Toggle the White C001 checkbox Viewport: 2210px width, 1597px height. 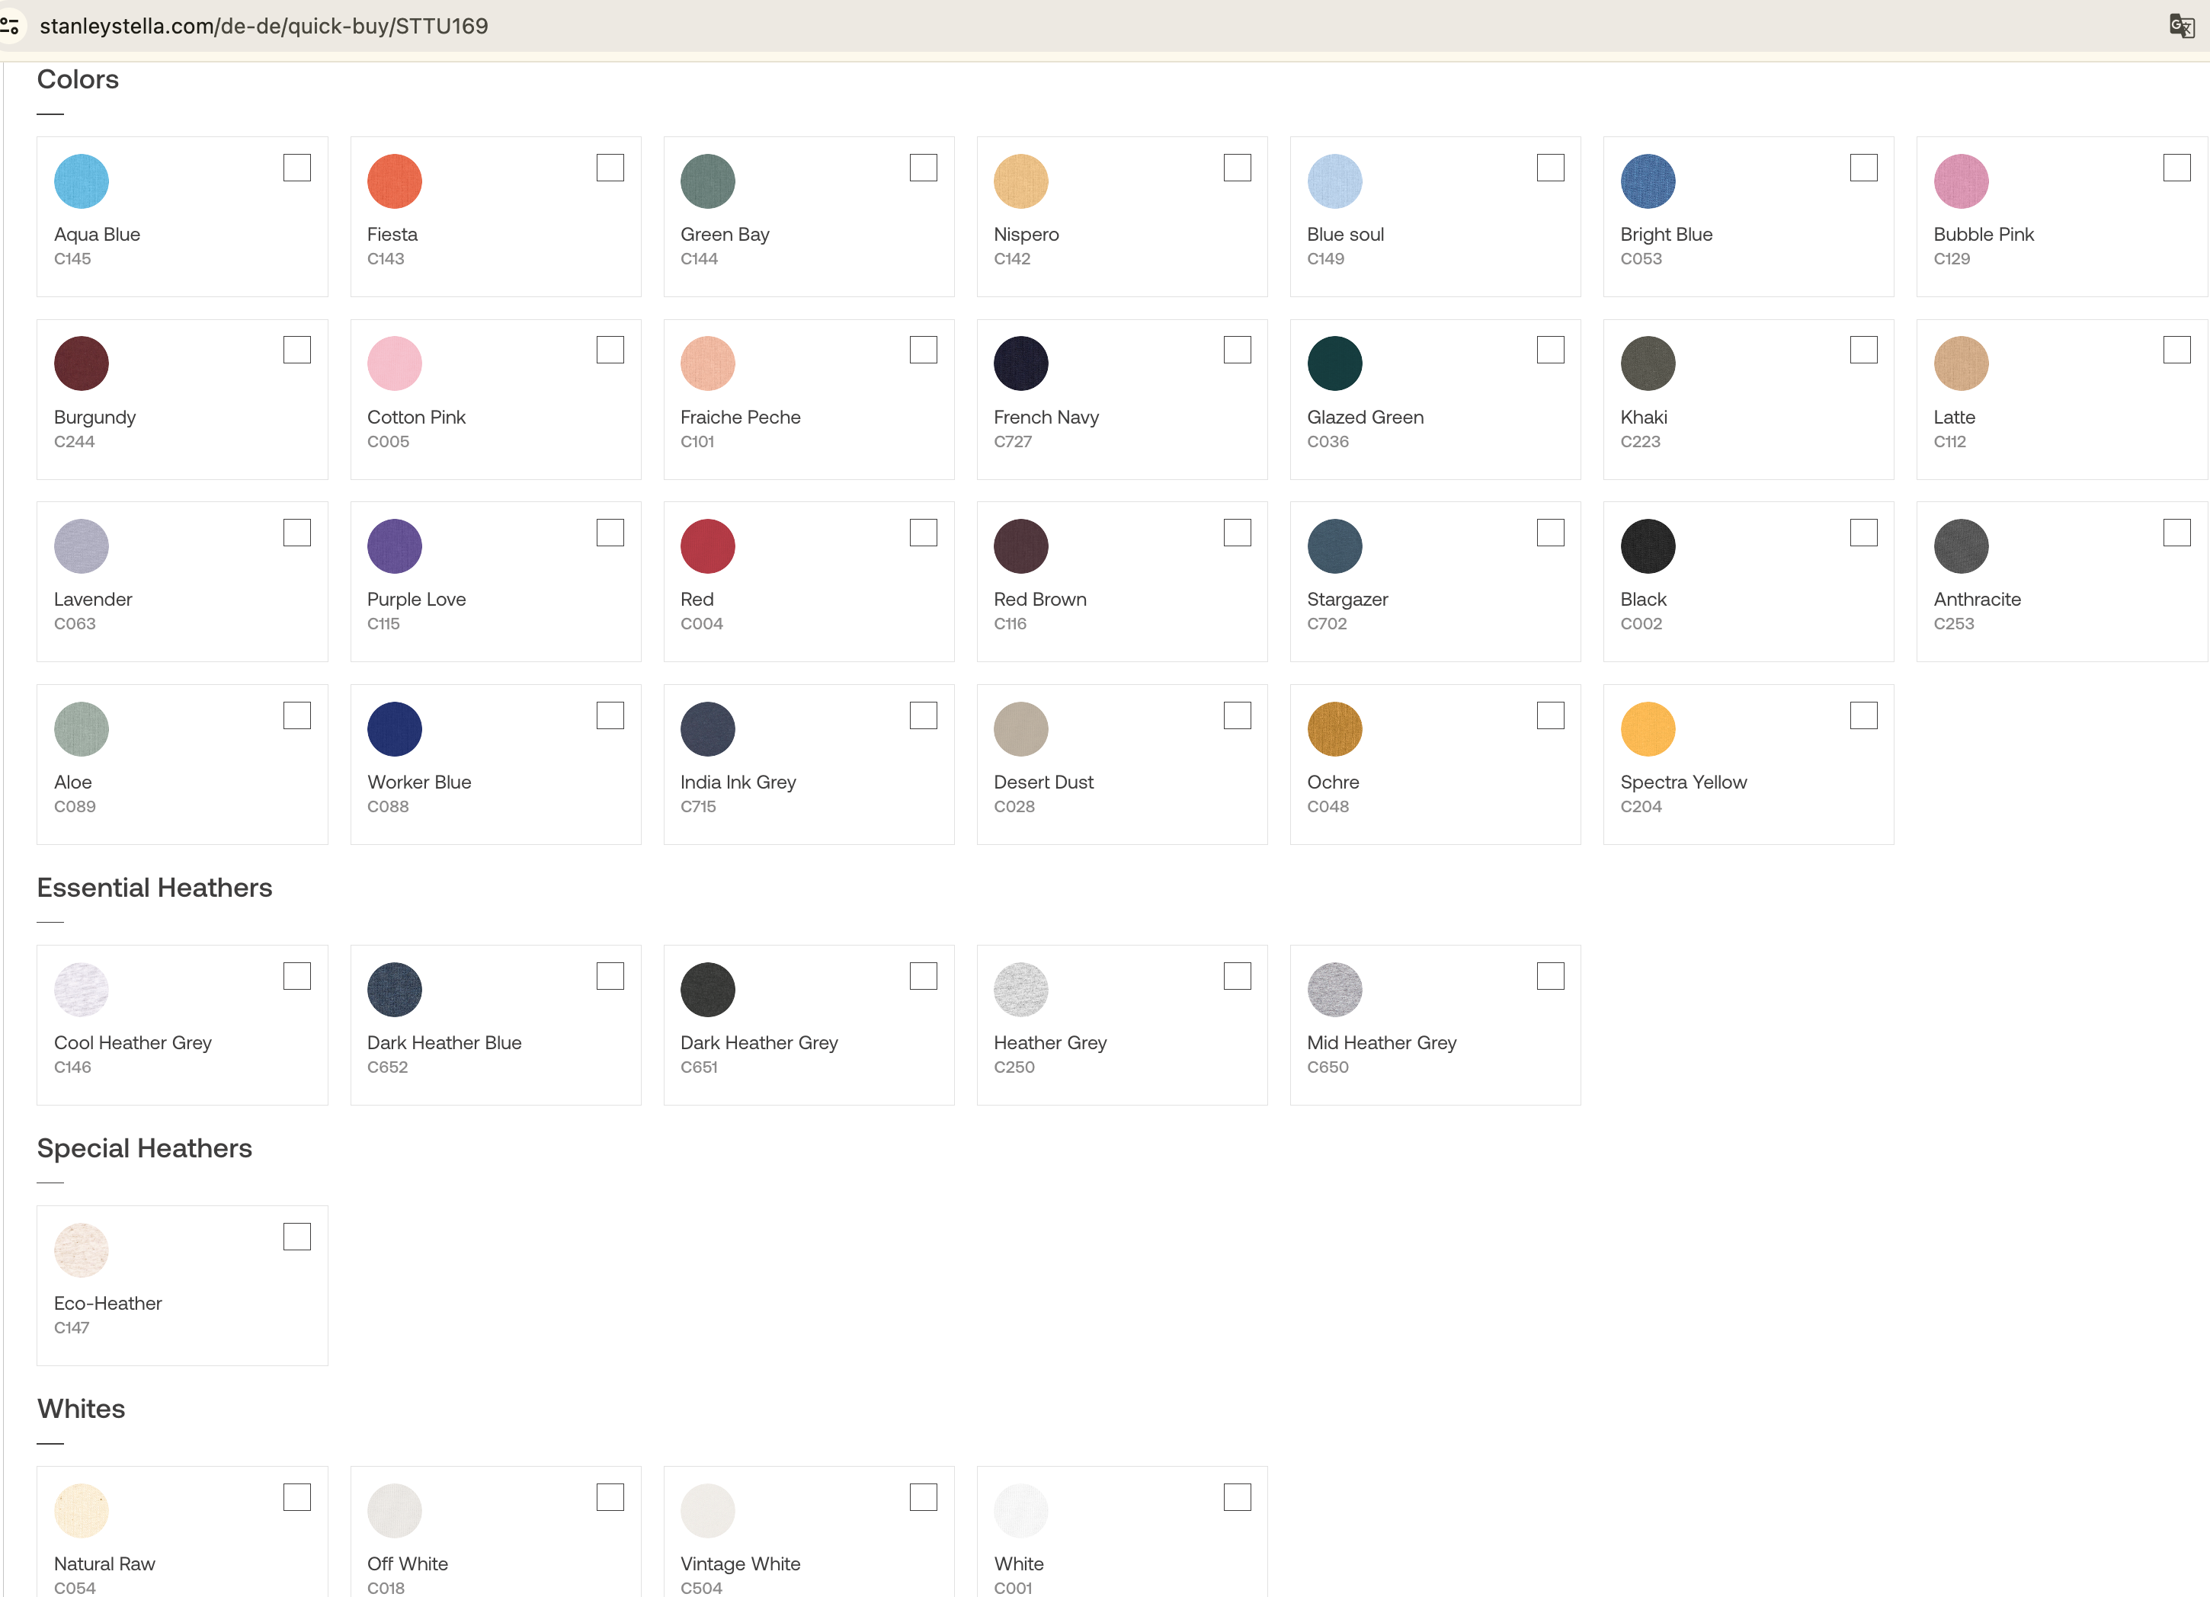1237,1498
